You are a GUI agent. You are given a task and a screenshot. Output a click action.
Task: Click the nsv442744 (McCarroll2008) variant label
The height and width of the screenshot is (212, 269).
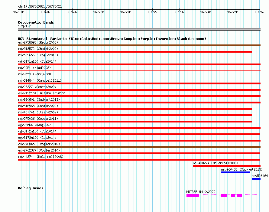(x=41, y=157)
